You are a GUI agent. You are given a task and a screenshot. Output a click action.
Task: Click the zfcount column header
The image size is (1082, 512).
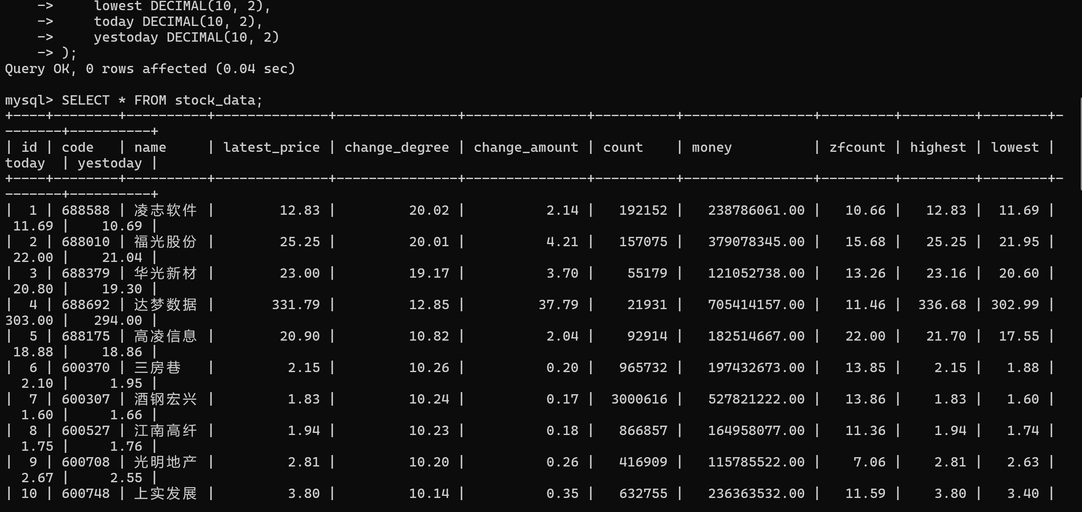pos(857,148)
